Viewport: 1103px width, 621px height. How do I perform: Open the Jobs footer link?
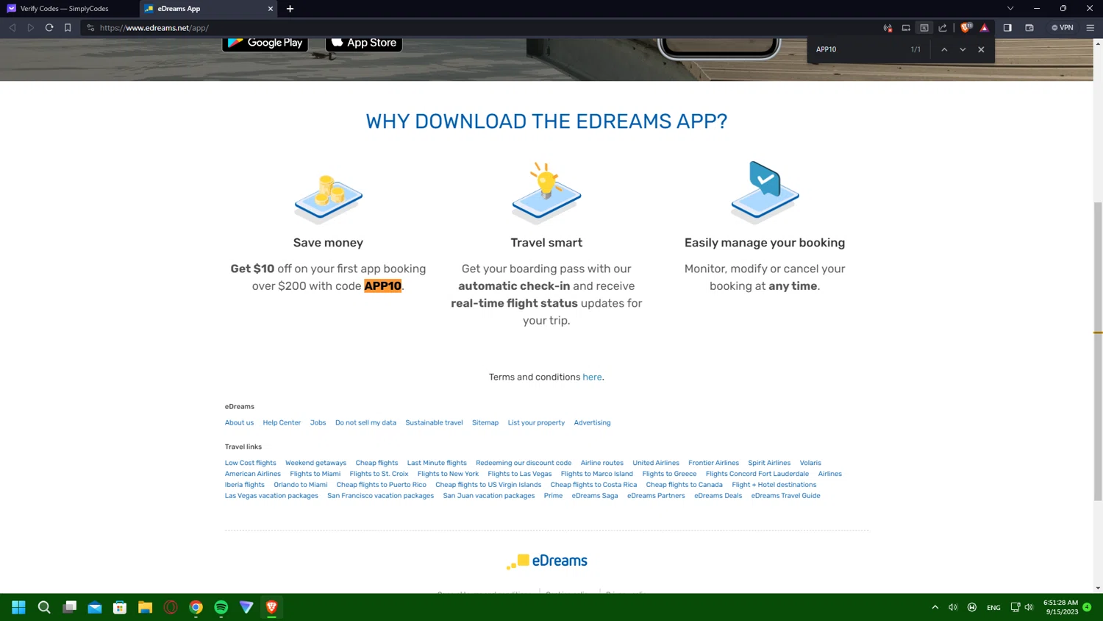pyautogui.click(x=318, y=422)
